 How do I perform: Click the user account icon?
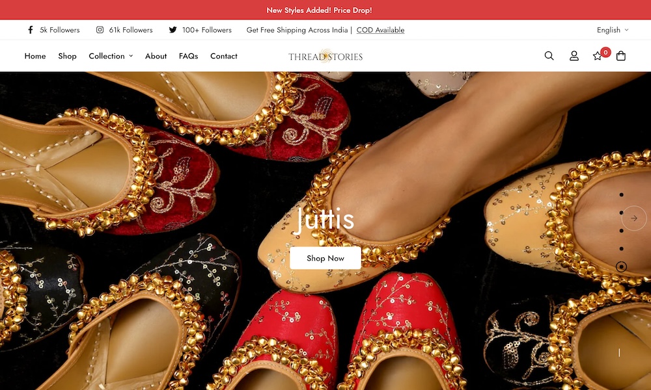pyautogui.click(x=574, y=56)
